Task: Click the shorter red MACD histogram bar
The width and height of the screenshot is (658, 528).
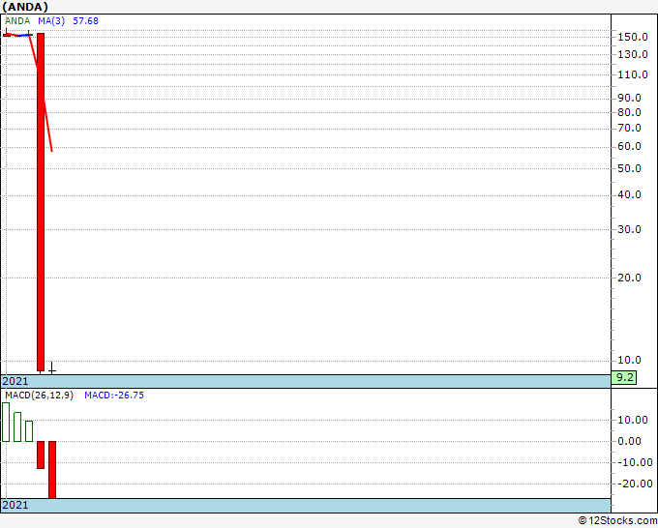Action: (x=41, y=455)
